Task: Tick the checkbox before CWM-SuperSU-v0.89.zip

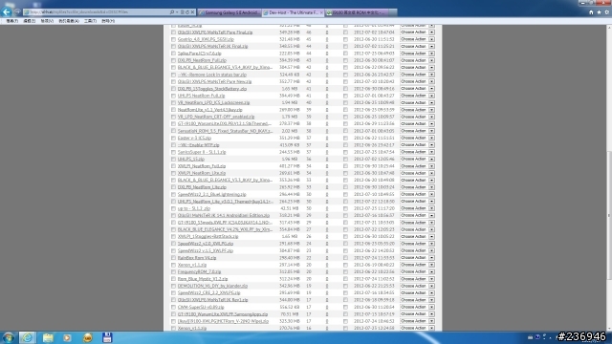Action: tap(173, 307)
